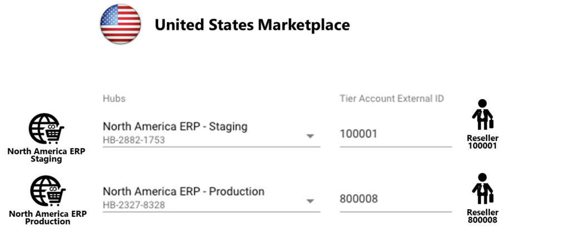Click the 100001 external ID field

pyautogui.click(x=396, y=134)
